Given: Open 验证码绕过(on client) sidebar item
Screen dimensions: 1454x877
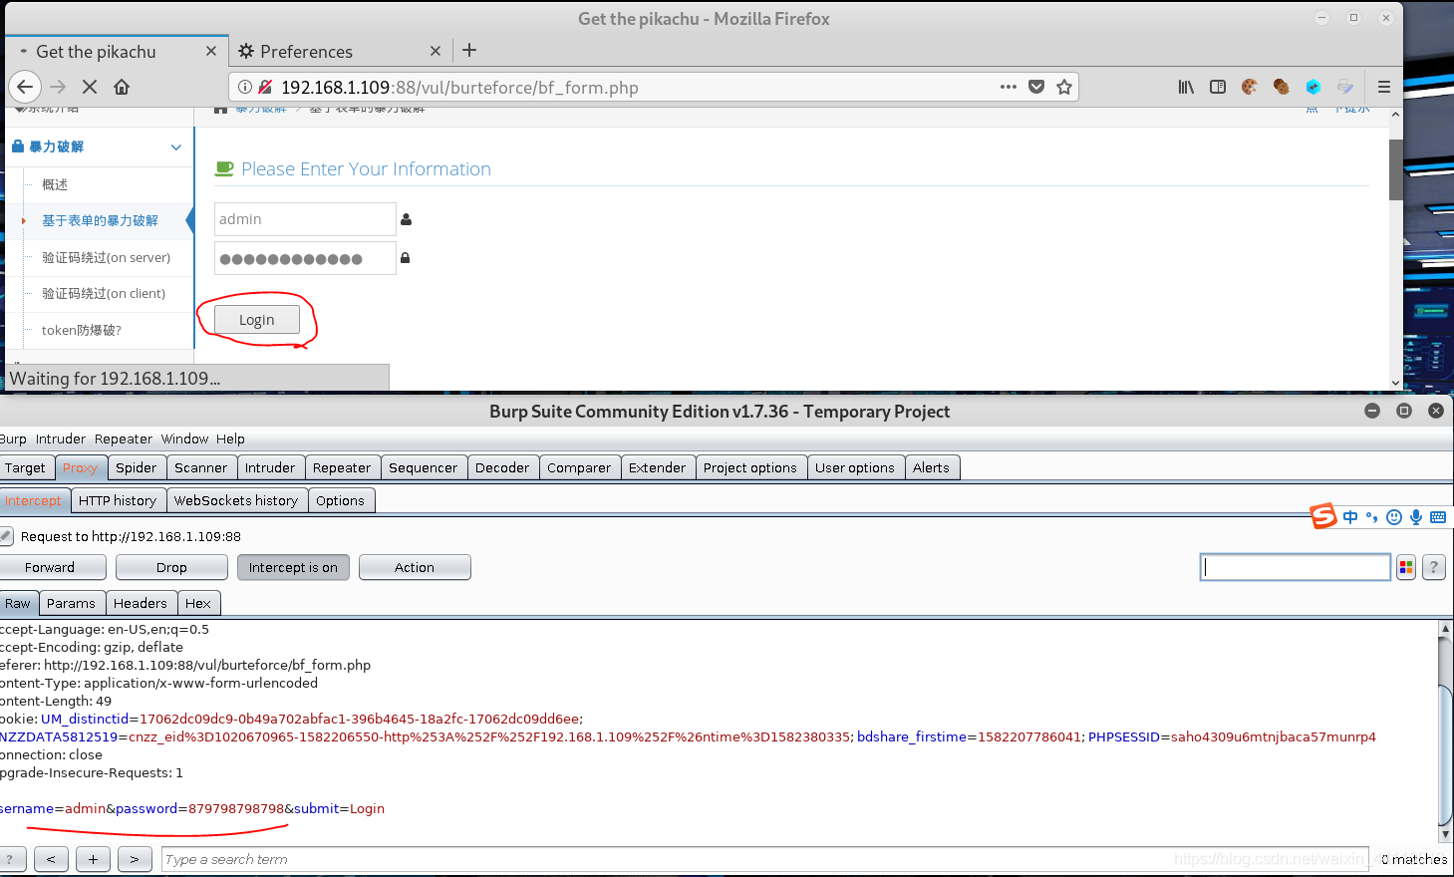Looking at the screenshot, I should coord(104,293).
